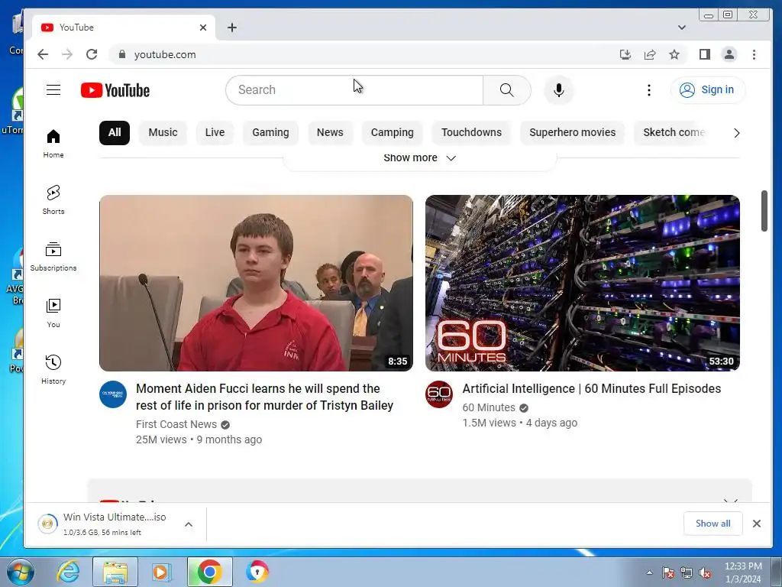The image size is (782, 587).
Task: Select the Music filter chip
Action: click(163, 133)
